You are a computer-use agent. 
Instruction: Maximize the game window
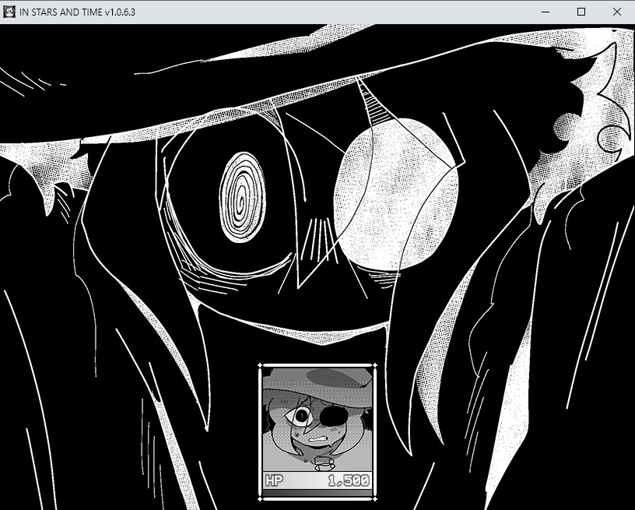pos(581,12)
